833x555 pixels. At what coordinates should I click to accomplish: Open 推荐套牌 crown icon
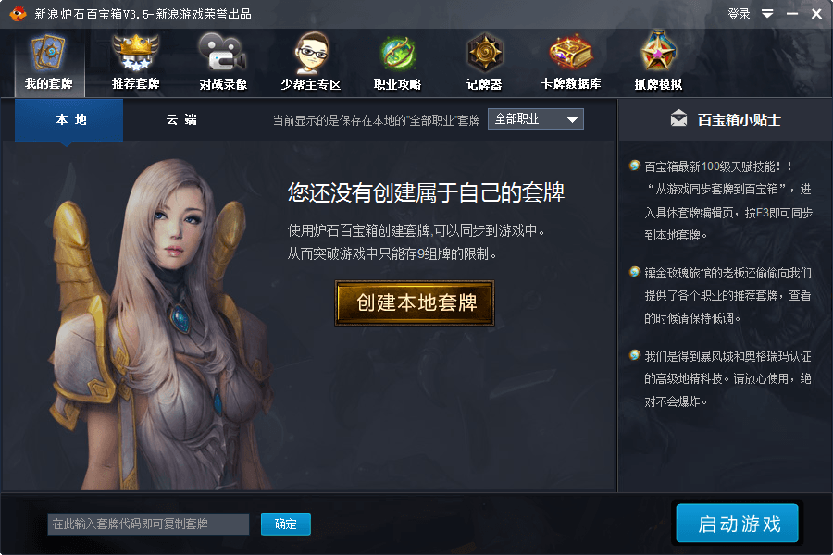135,53
